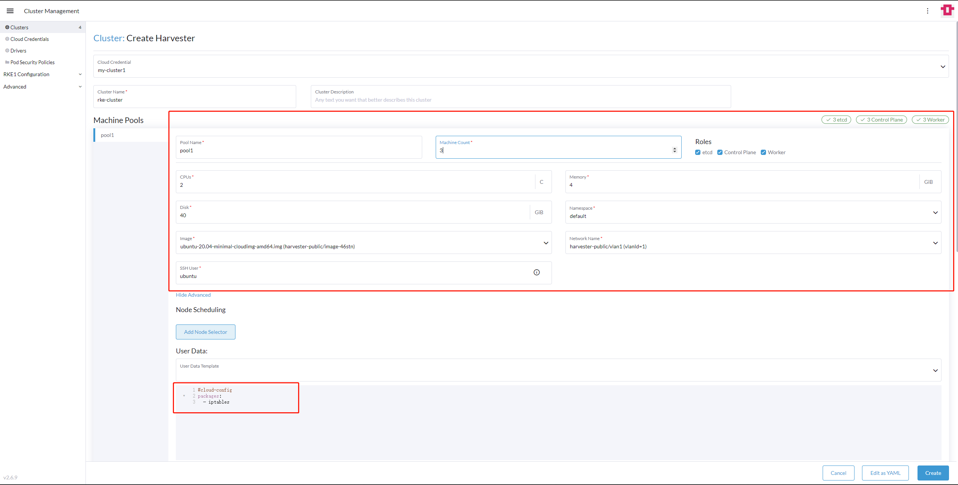
Task: Click the iptables line in the YAML editor
Action: tap(216, 402)
